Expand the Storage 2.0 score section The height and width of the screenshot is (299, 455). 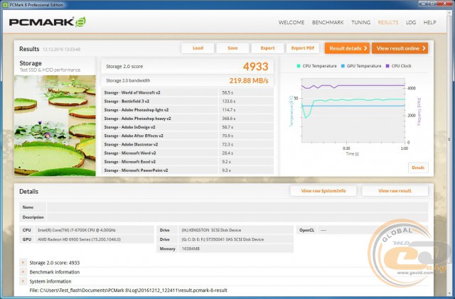coord(23,263)
